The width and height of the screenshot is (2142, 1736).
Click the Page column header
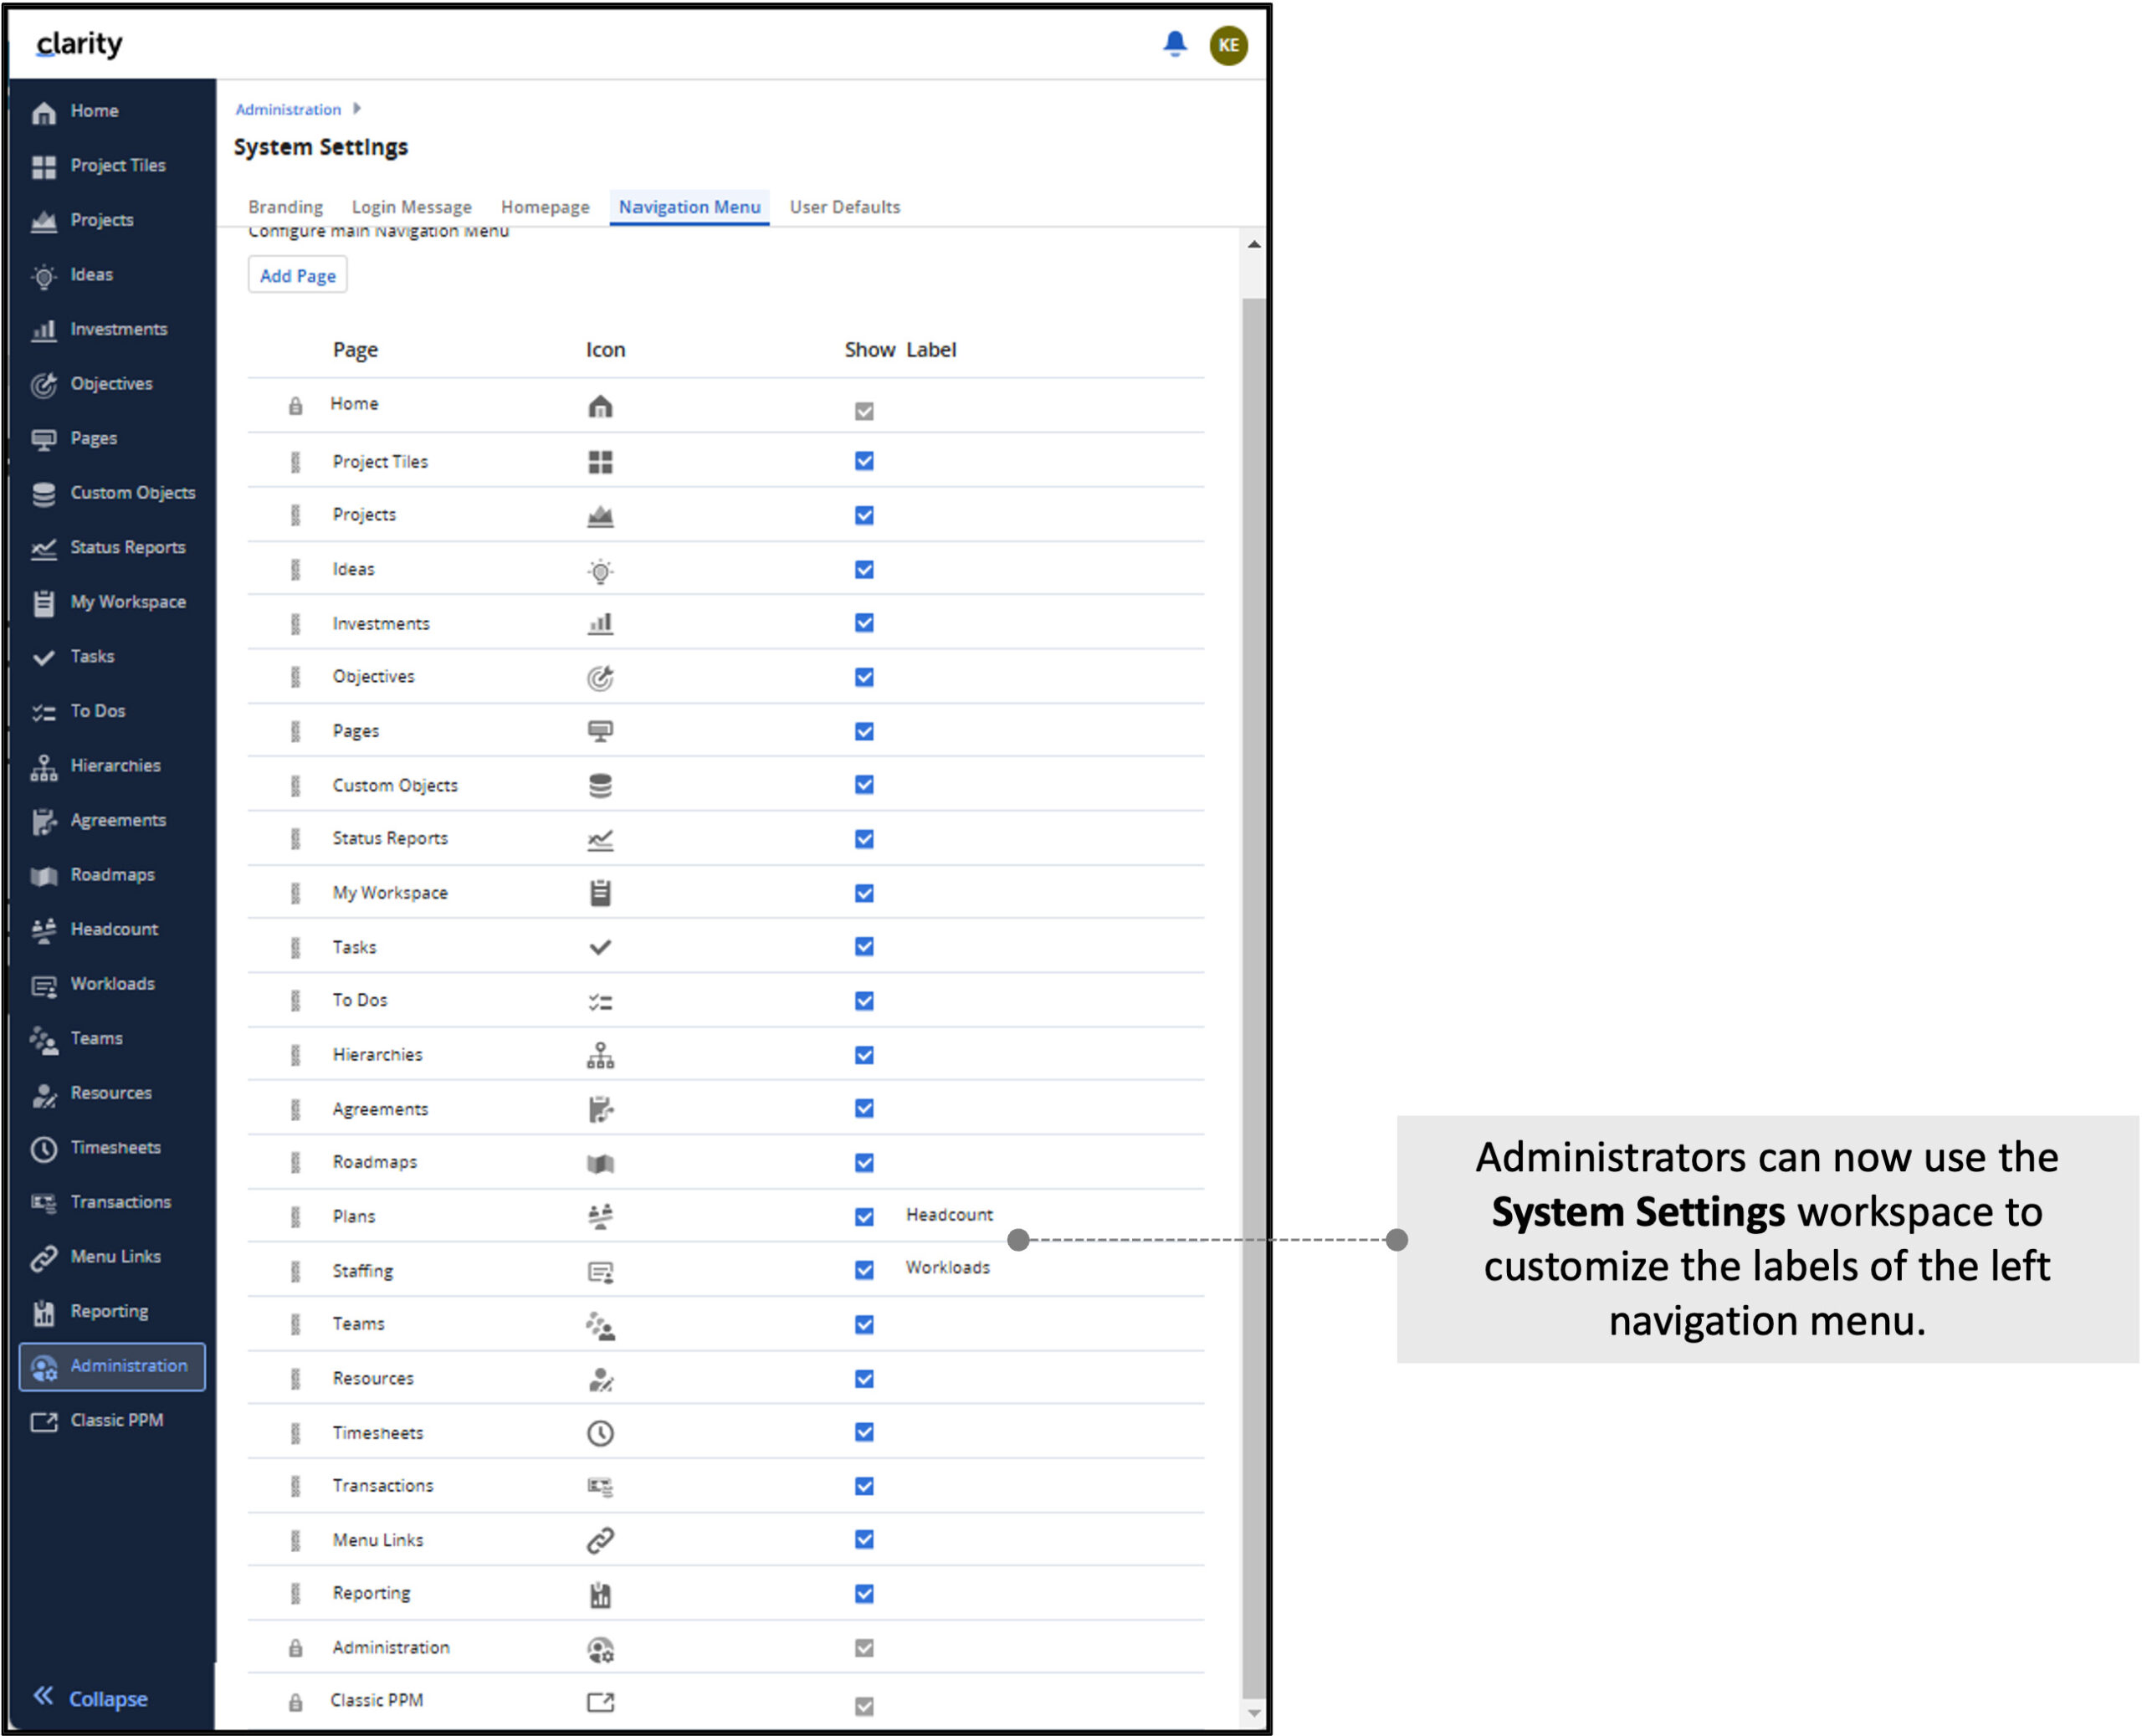point(355,350)
